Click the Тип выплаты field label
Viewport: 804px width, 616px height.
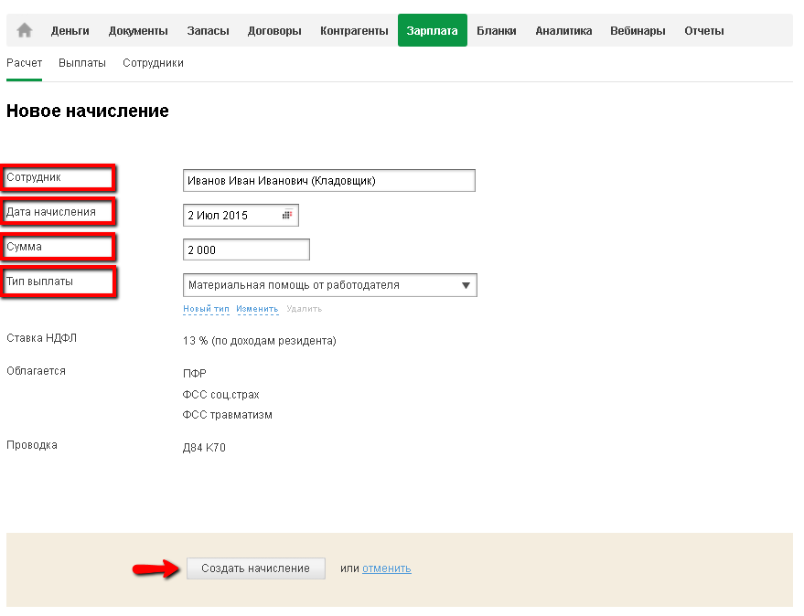39,281
